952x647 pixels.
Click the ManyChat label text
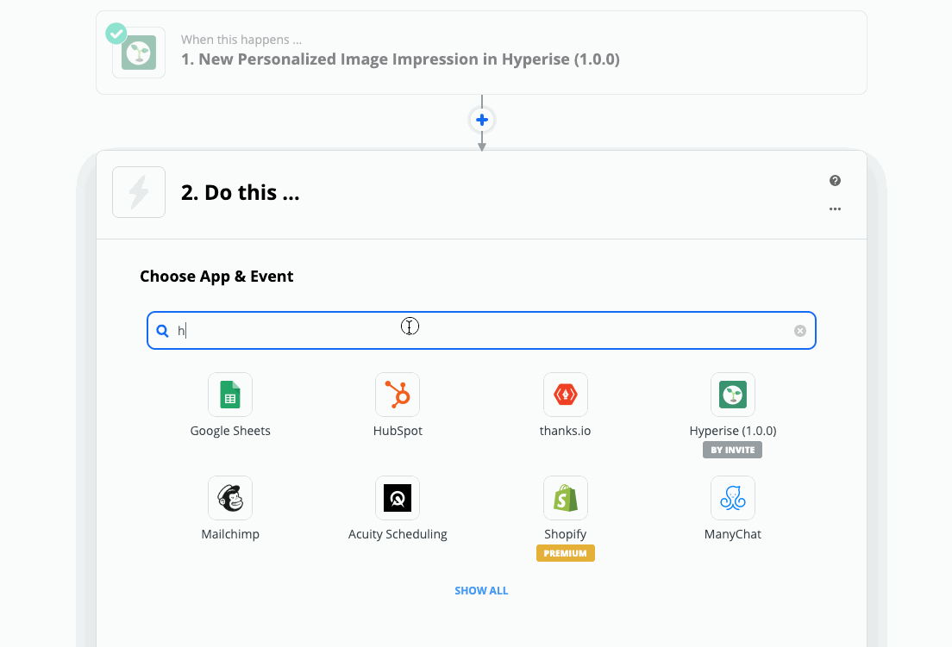tap(733, 534)
